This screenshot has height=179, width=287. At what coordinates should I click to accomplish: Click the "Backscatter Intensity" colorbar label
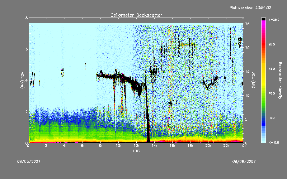tap(280, 81)
